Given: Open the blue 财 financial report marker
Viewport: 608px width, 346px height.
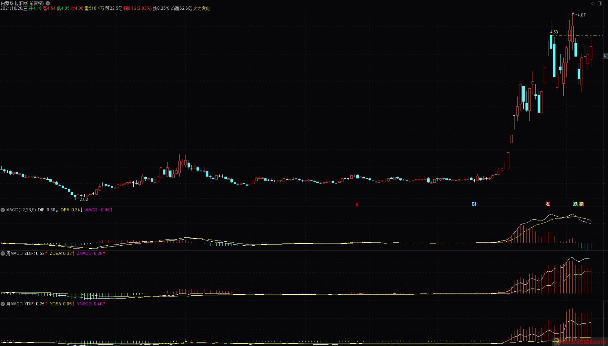Looking at the screenshot, I should [474, 204].
